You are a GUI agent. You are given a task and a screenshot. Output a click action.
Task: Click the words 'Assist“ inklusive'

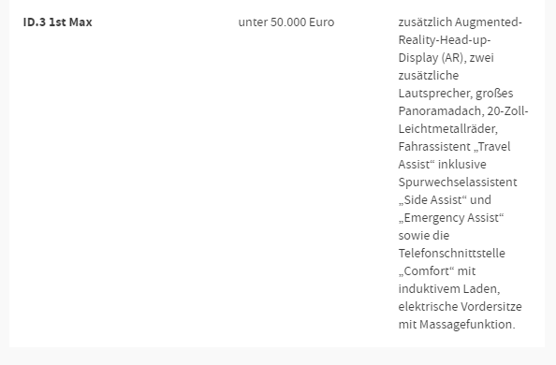(x=442, y=164)
